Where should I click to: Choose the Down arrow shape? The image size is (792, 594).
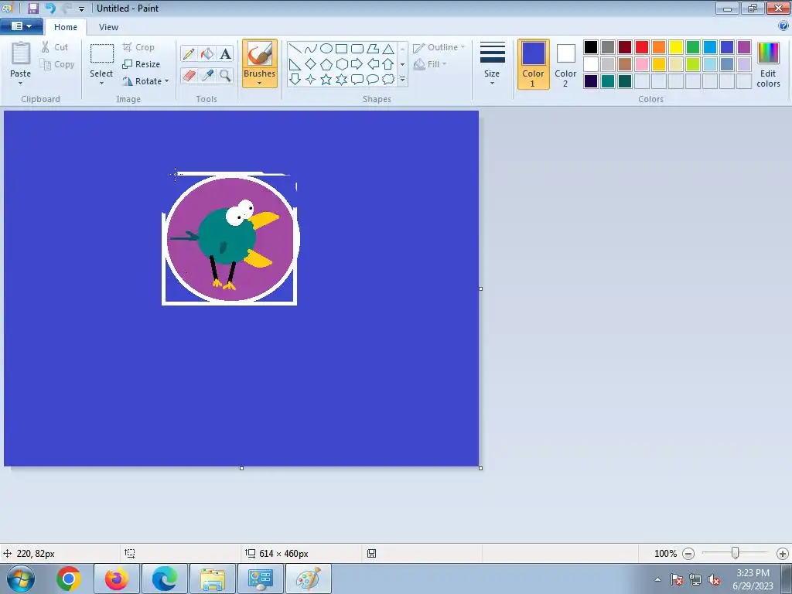(x=295, y=80)
